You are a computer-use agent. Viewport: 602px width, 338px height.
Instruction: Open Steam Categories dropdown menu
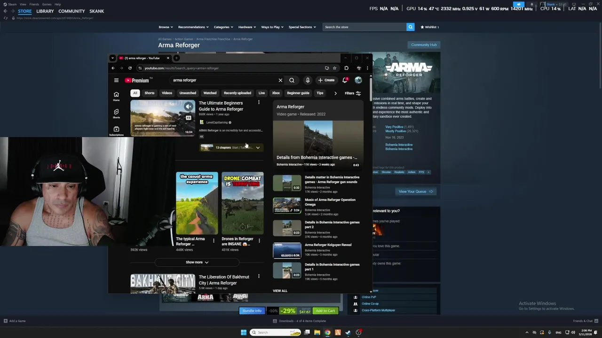(x=223, y=27)
